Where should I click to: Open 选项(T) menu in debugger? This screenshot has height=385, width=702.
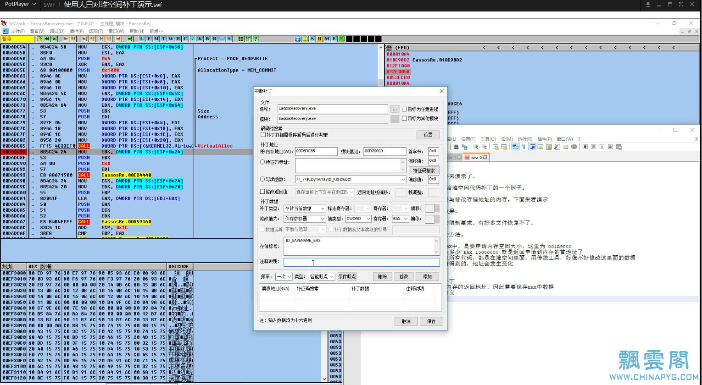(x=96, y=31)
